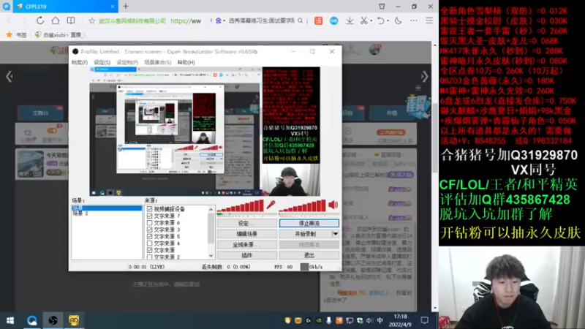Image resolution: width=585 pixels, height=329 pixels.
Task: Click the NVIDIA tray icon
Action: 318,320
